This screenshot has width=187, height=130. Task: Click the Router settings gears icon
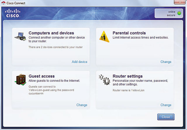pos(104,80)
